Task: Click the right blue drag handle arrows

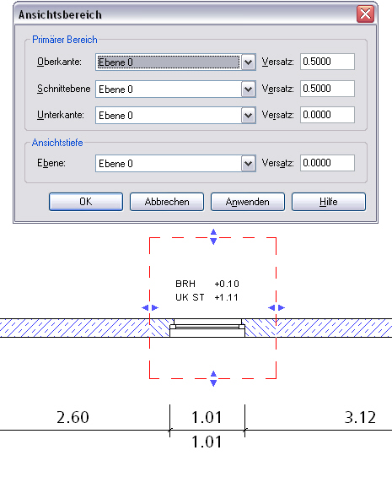Action: point(277,307)
